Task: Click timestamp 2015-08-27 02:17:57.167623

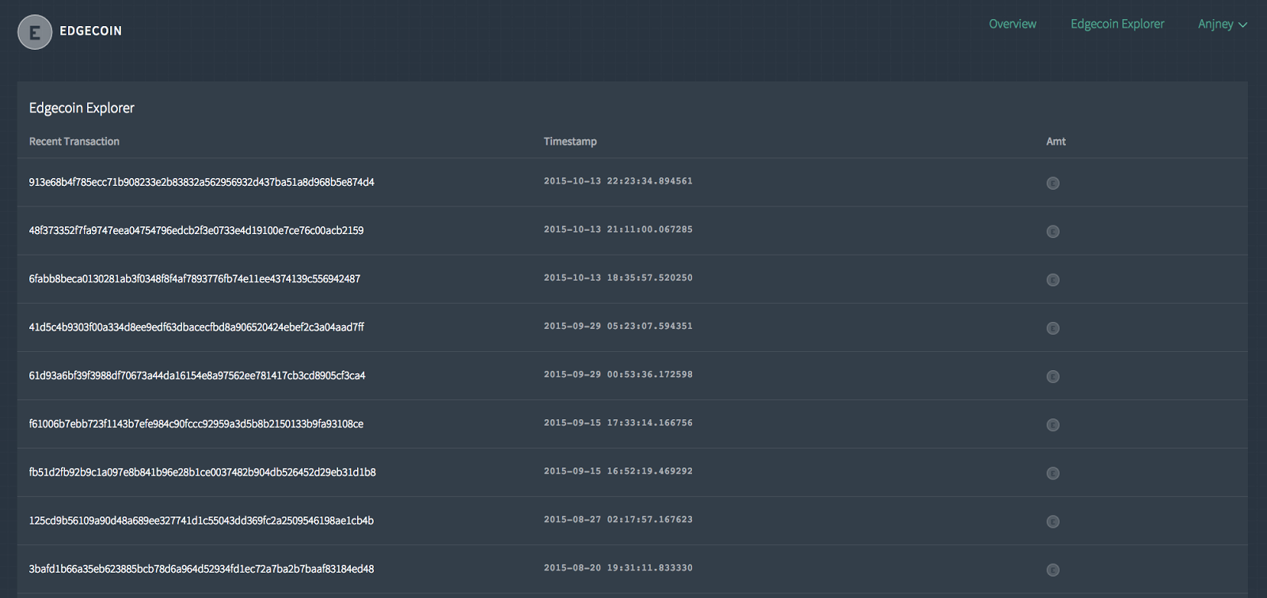Action: tap(618, 519)
